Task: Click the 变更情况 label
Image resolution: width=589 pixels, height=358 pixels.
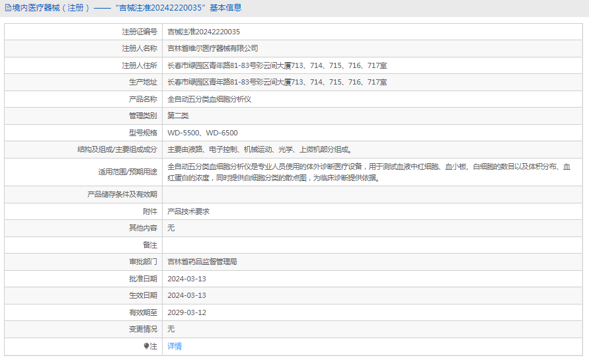Action: point(143,329)
